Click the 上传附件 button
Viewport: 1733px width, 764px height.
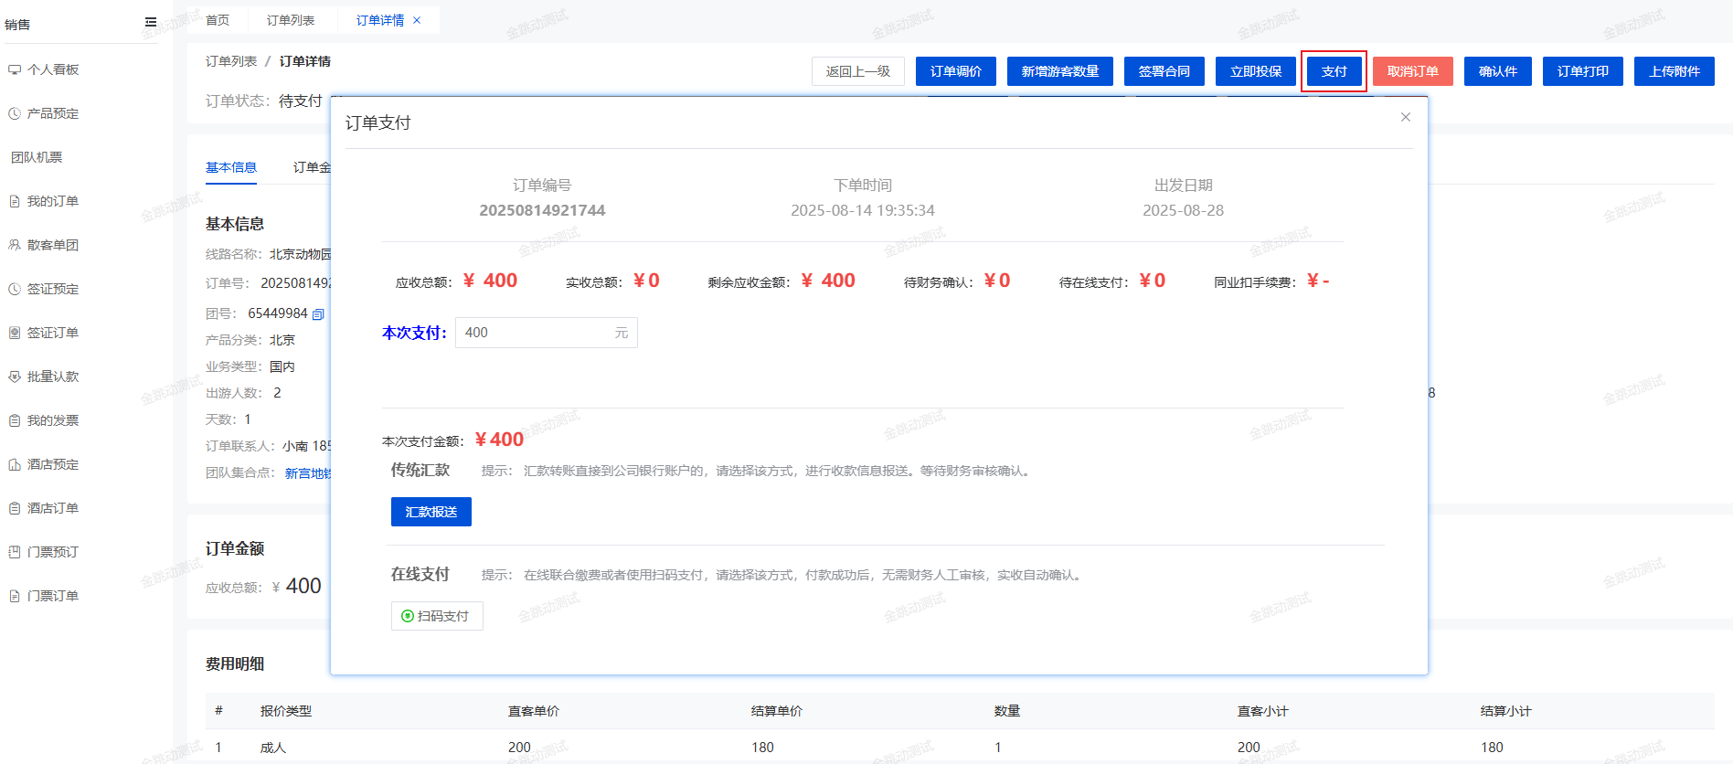(1675, 71)
